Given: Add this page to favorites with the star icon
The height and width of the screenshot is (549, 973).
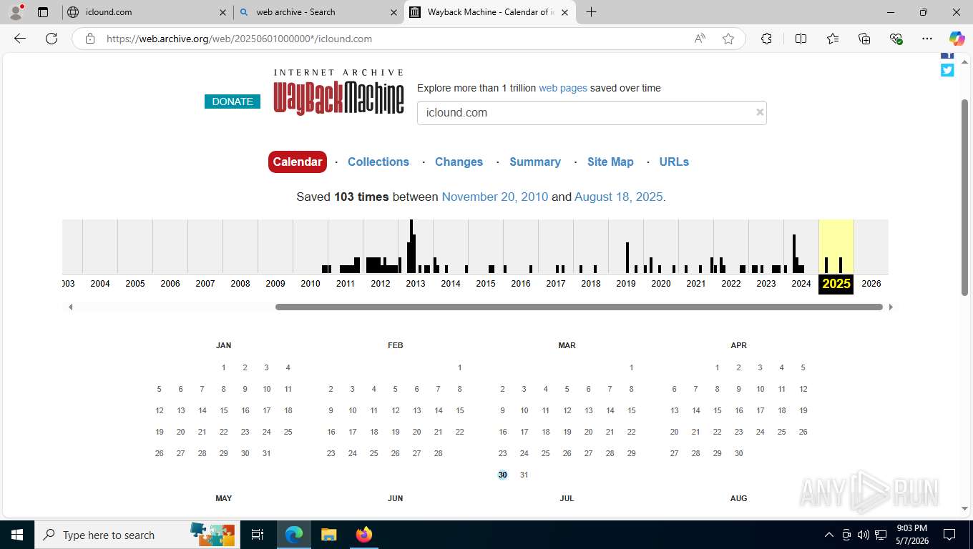Looking at the screenshot, I should 728,39.
